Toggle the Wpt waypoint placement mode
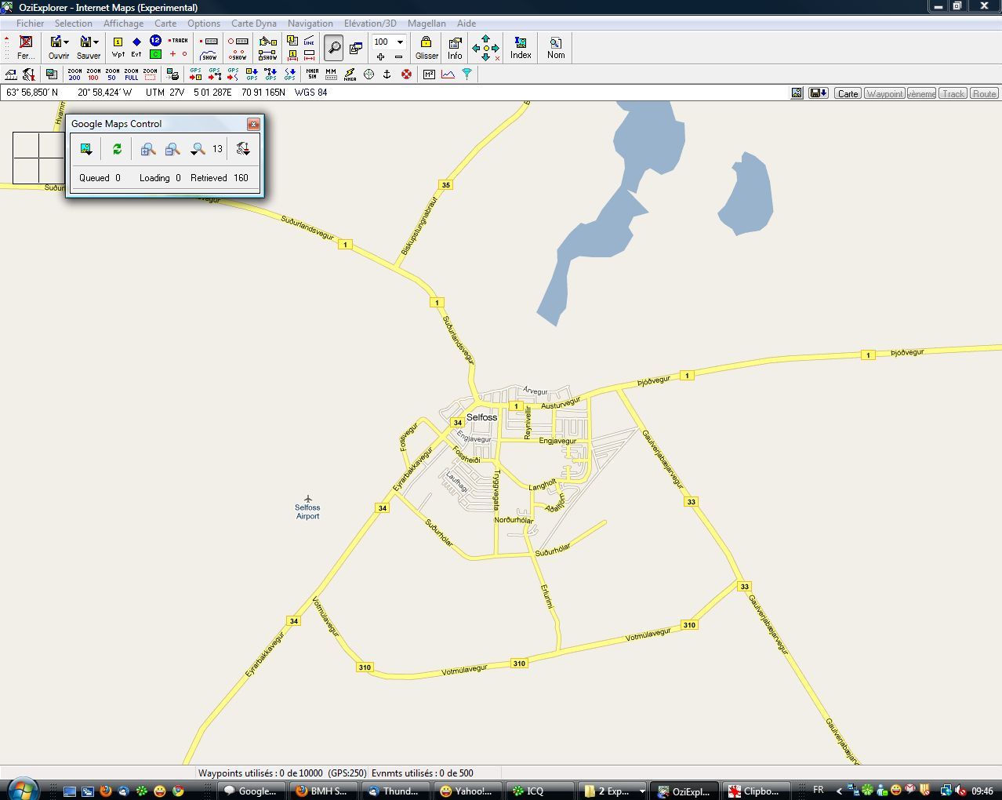The image size is (1002, 800). (x=118, y=47)
